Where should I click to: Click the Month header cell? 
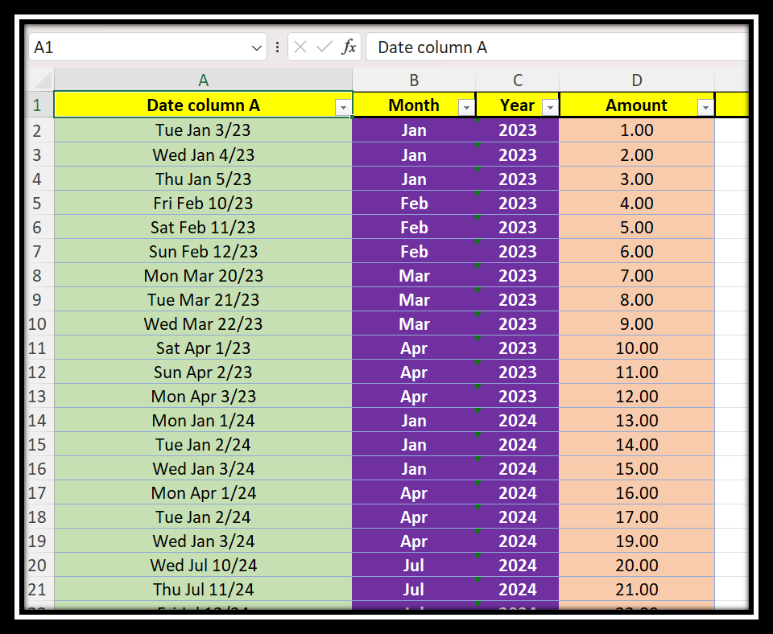point(414,105)
